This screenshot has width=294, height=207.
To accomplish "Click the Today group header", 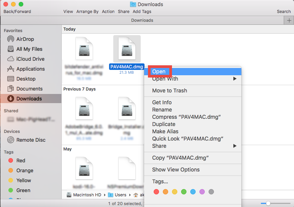I will pos(69,29).
